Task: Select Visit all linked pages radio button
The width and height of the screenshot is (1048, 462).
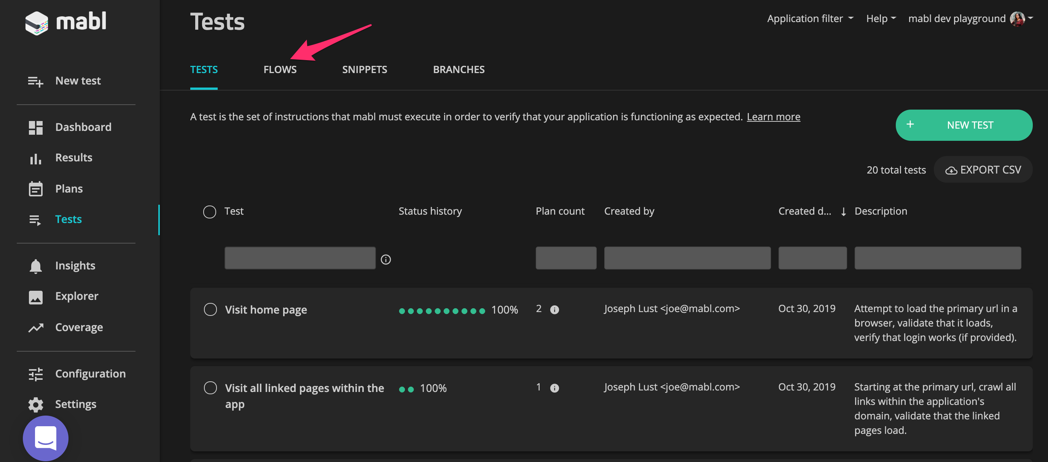Action: [x=210, y=387]
